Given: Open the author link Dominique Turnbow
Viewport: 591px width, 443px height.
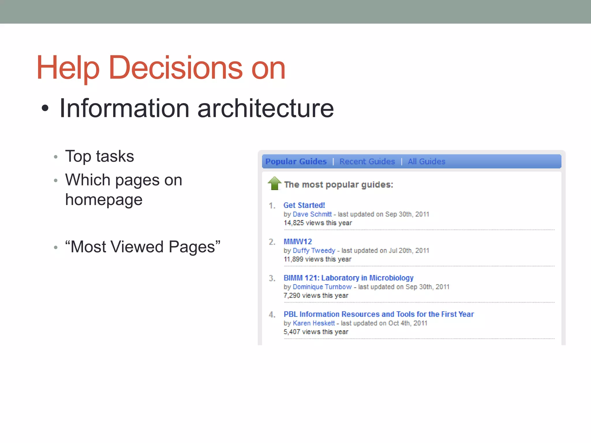Looking at the screenshot, I should (322, 287).
